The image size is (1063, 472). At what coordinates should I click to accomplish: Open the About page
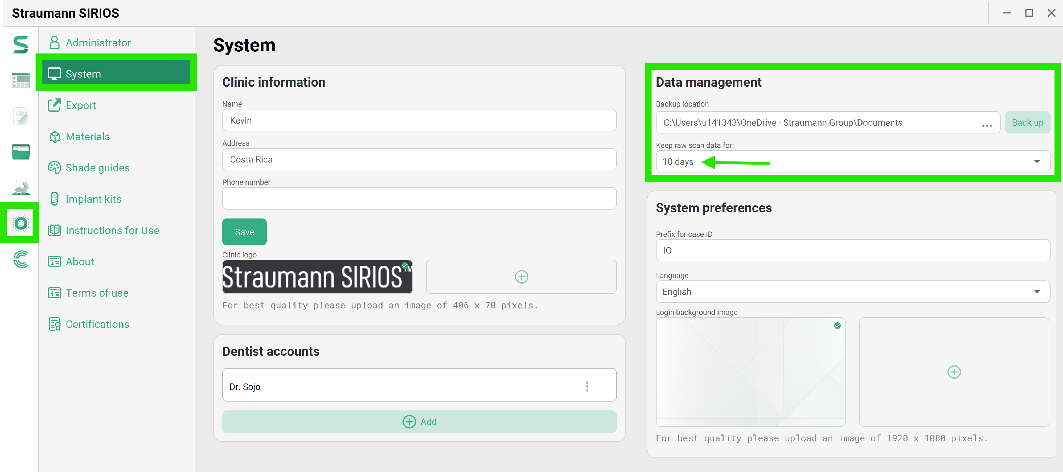(71, 262)
